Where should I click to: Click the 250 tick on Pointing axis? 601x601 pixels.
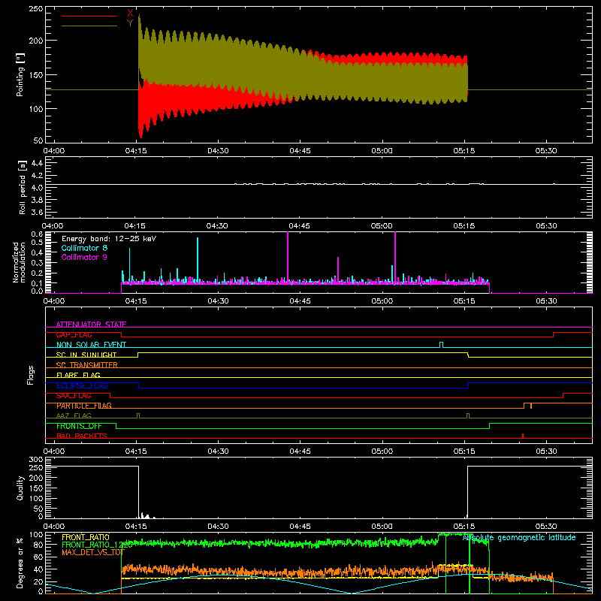click(36, 8)
